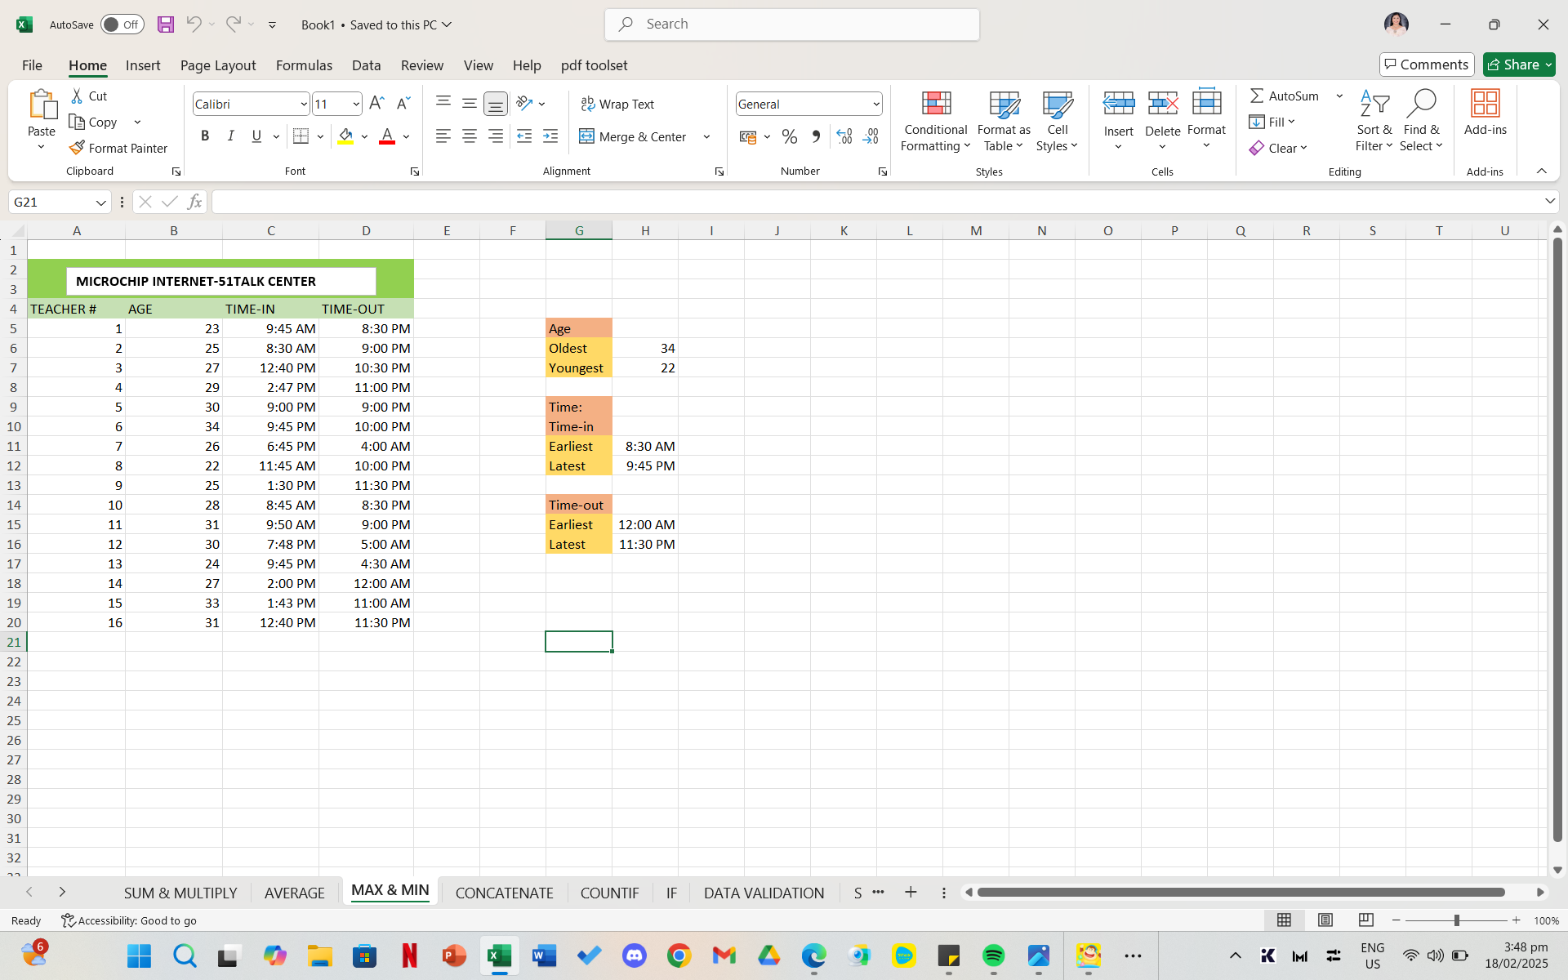1568x980 pixels.
Task: Open the font name dropdown
Action: (x=303, y=104)
